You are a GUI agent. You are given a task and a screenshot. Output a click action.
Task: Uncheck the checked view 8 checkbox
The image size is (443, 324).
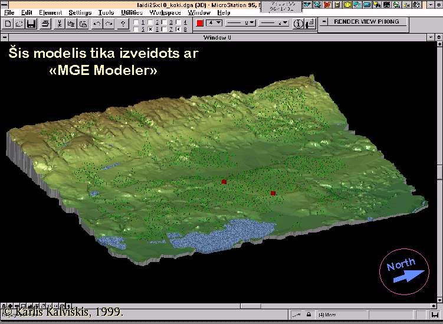(179, 29)
